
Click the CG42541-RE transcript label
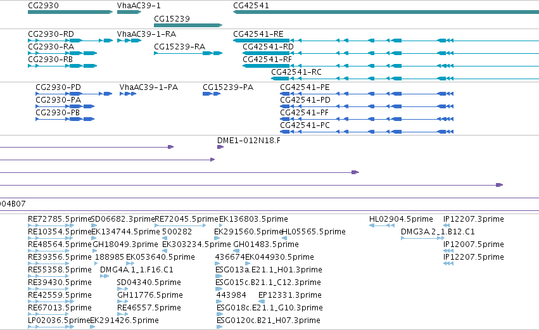(x=258, y=34)
